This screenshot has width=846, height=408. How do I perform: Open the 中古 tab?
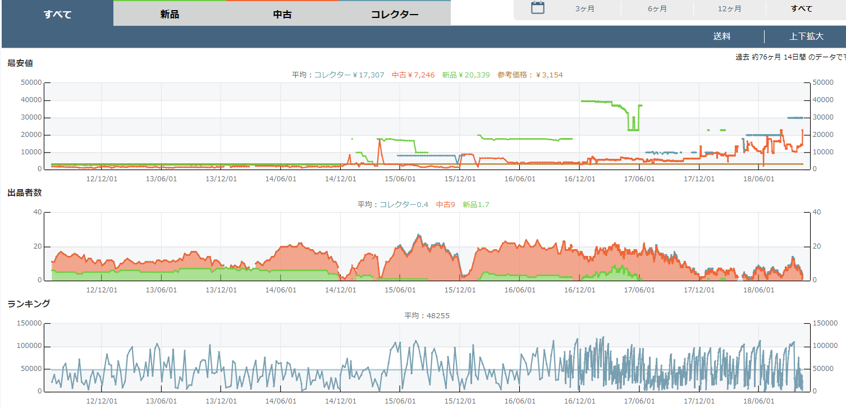pos(282,14)
